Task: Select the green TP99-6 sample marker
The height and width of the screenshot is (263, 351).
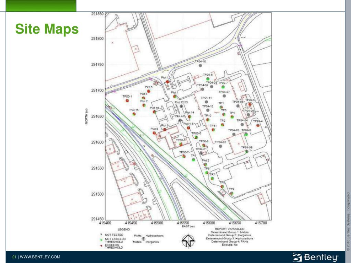Action: pyautogui.click(x=208, y=79)
